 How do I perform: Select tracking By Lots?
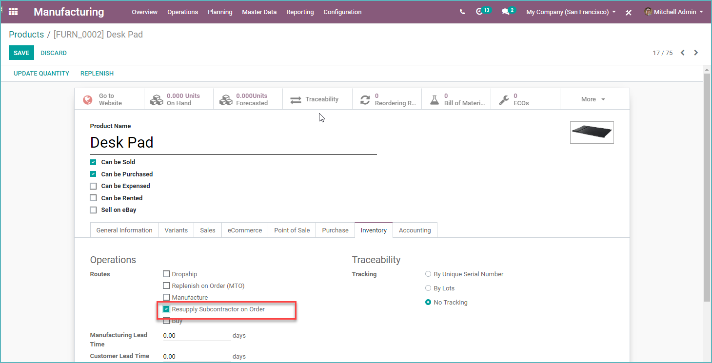click(428, 288)
